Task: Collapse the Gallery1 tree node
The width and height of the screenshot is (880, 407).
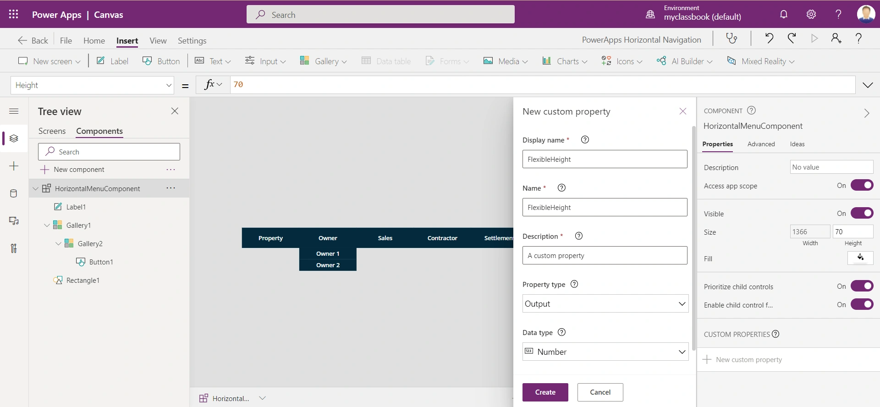Action: tap(47, 225)
